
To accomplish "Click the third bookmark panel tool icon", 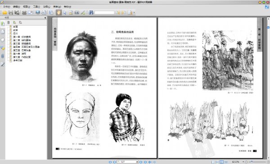I will coord(21,22).
